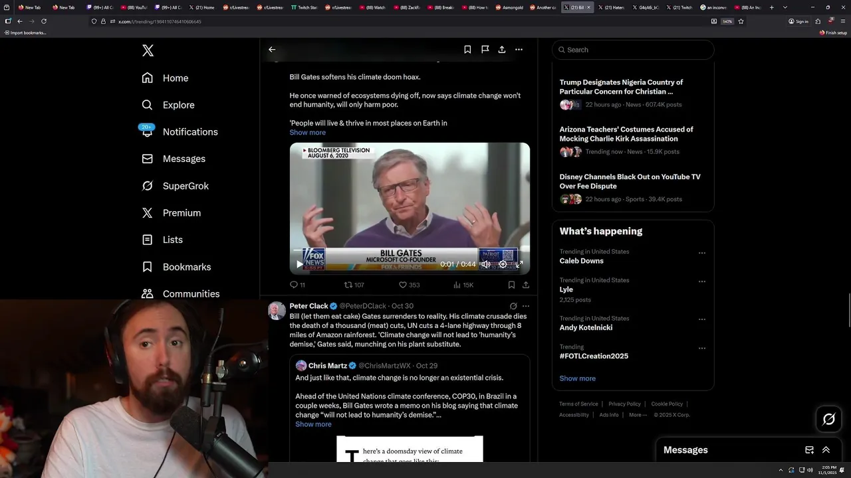Image resolution: width=851 pixels, height=478 pixels.
Task: Open Notifications in sidebar
Action: [x=180, y=131]
